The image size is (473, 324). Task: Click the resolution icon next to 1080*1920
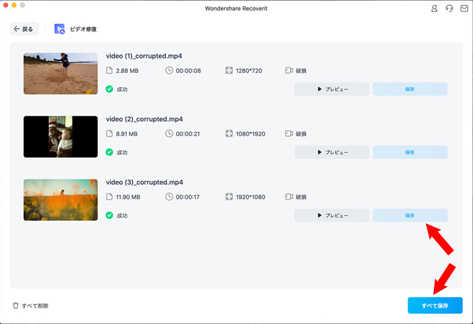click(x=229, y=133)
